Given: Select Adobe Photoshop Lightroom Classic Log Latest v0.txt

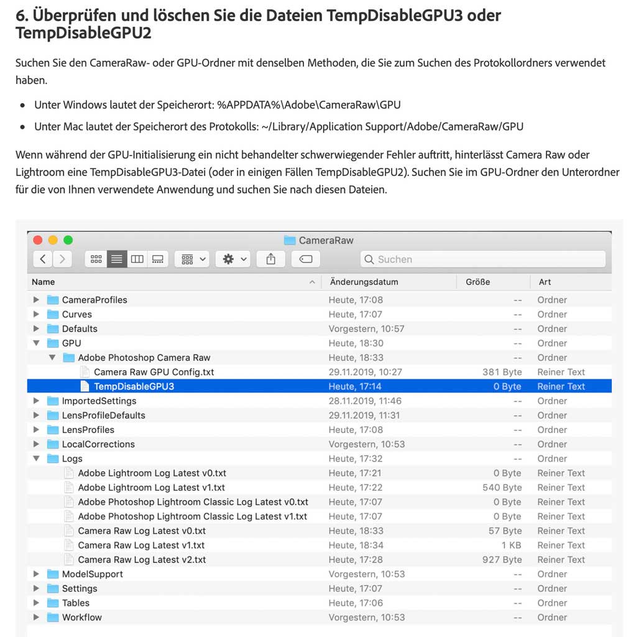Looking at the screenshot, I should pyautogui.click(x=193, y=502).
